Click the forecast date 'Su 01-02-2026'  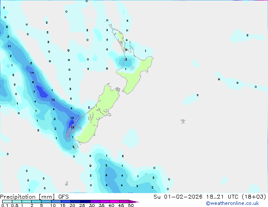[x=178, y=197]
